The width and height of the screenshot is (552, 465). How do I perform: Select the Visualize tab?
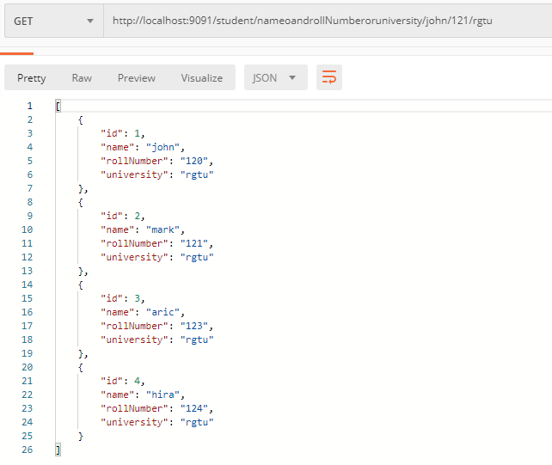point(201,78)
